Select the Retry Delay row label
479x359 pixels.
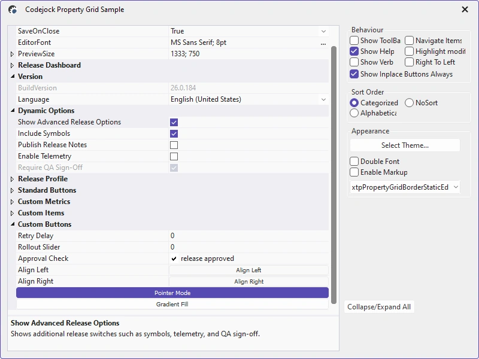35,236
